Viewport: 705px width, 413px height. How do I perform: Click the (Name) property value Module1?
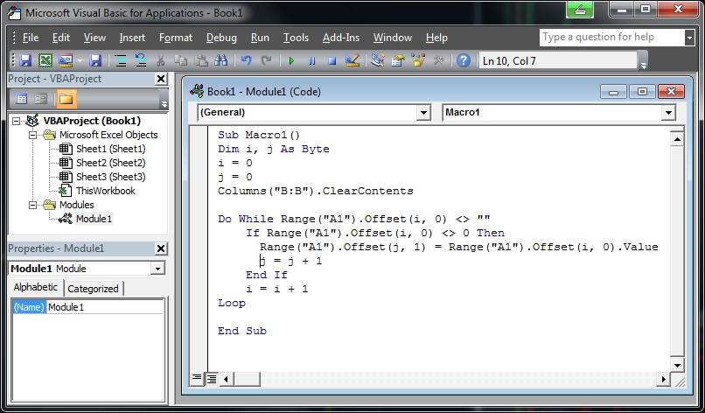[x=105, y=307]
